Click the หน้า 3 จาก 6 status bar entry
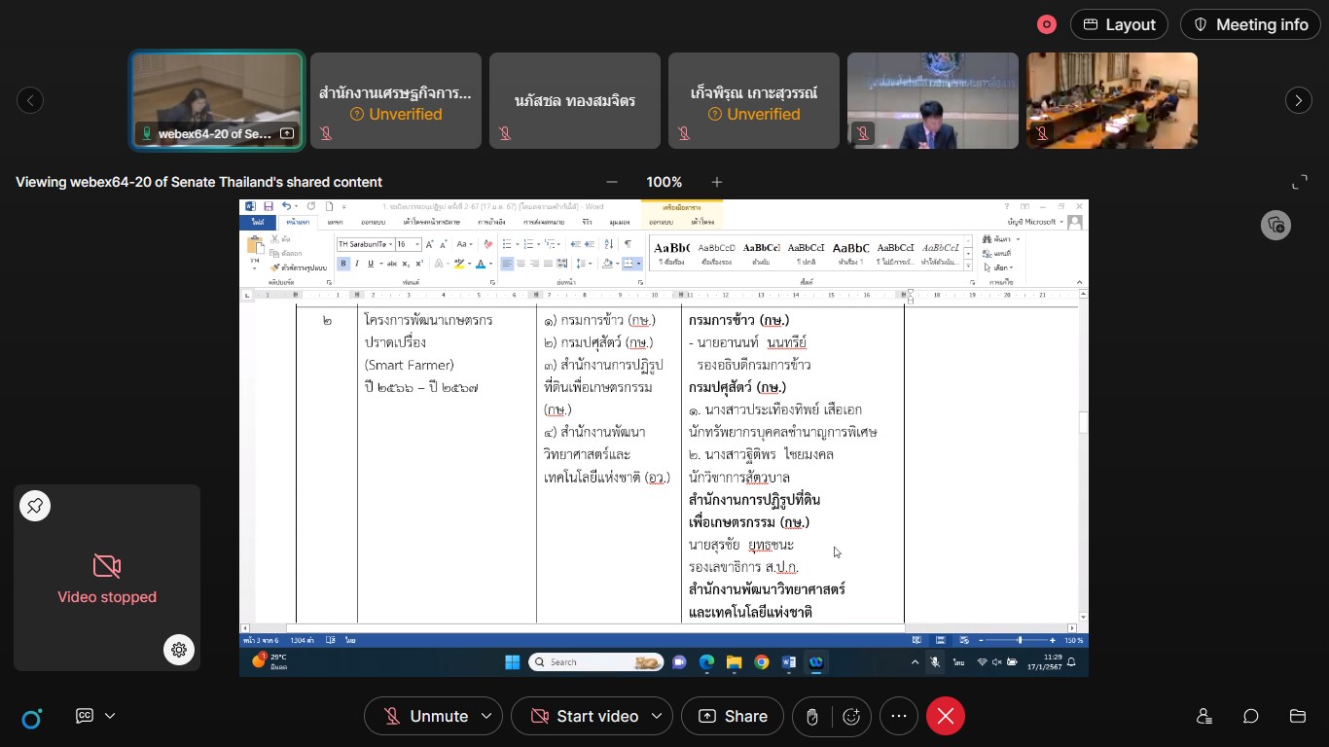Image resolution: width=1329 pixels, height=747 pixels. 261,640
